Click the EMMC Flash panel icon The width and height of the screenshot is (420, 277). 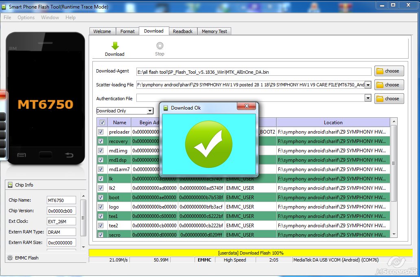pos(9,257)
